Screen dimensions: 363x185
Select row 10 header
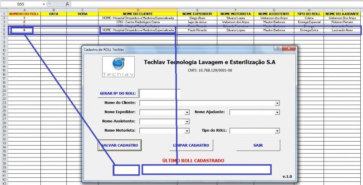click(x=4, y=50)
